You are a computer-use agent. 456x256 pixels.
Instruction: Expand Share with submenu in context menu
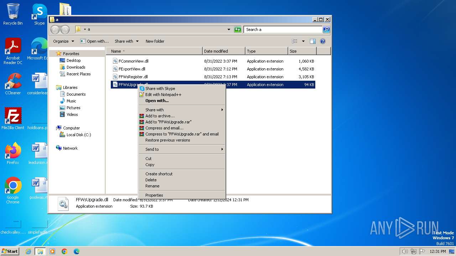point(182,110)
